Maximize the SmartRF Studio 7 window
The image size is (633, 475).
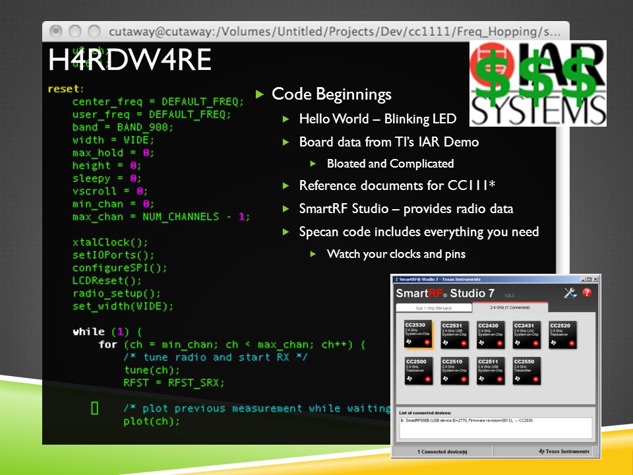[x=589, y=280]
